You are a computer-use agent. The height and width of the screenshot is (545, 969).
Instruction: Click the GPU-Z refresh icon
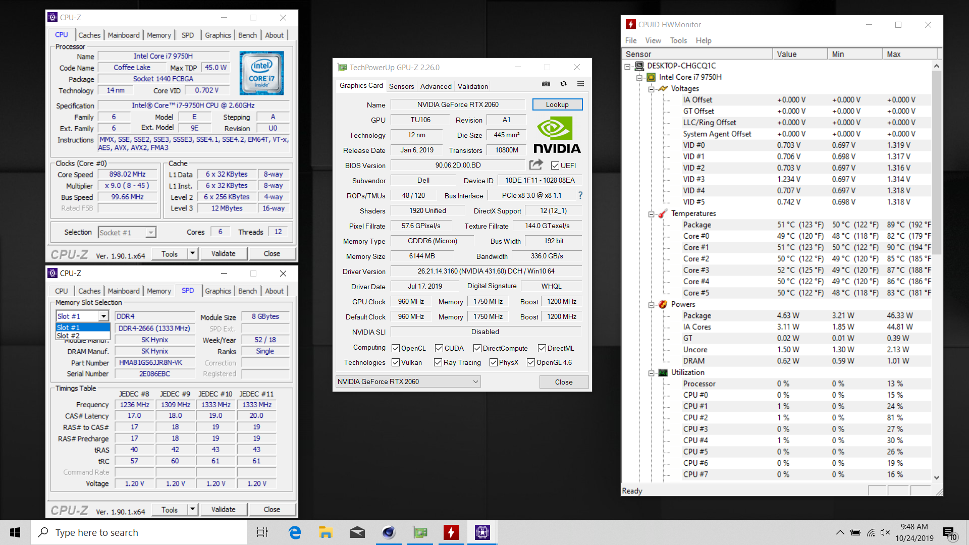pyautogui.click(x=563, y=84)
